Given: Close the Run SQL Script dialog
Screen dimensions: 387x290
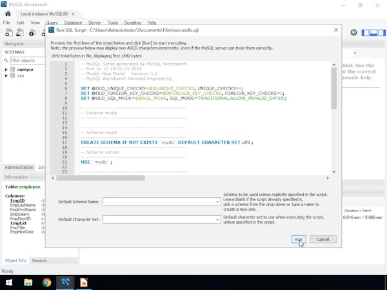Looking at the screenshot, I should [336, 30].
